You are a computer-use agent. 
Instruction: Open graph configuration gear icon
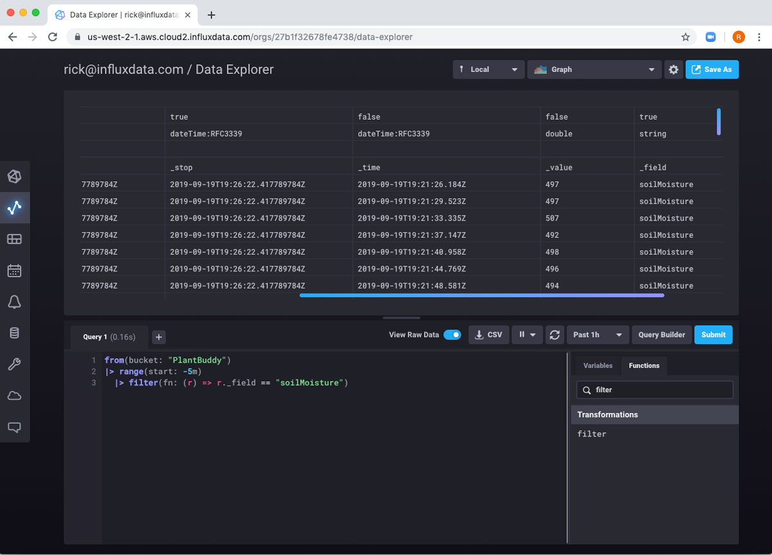click(x=673, y=69)
